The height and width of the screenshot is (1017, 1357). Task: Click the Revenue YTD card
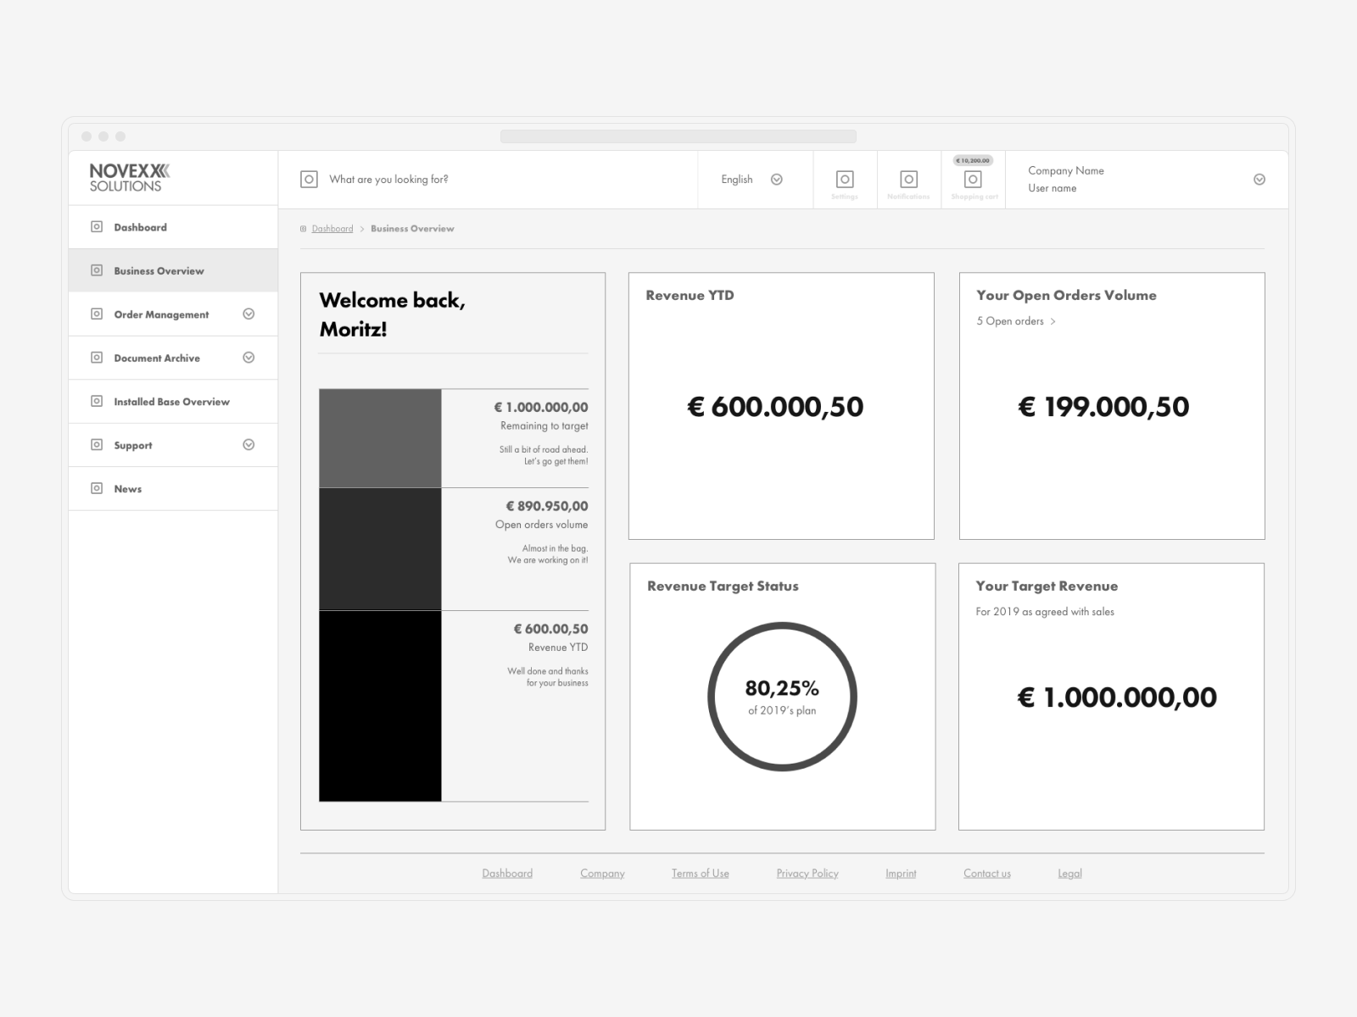click(x=781, y=406)
